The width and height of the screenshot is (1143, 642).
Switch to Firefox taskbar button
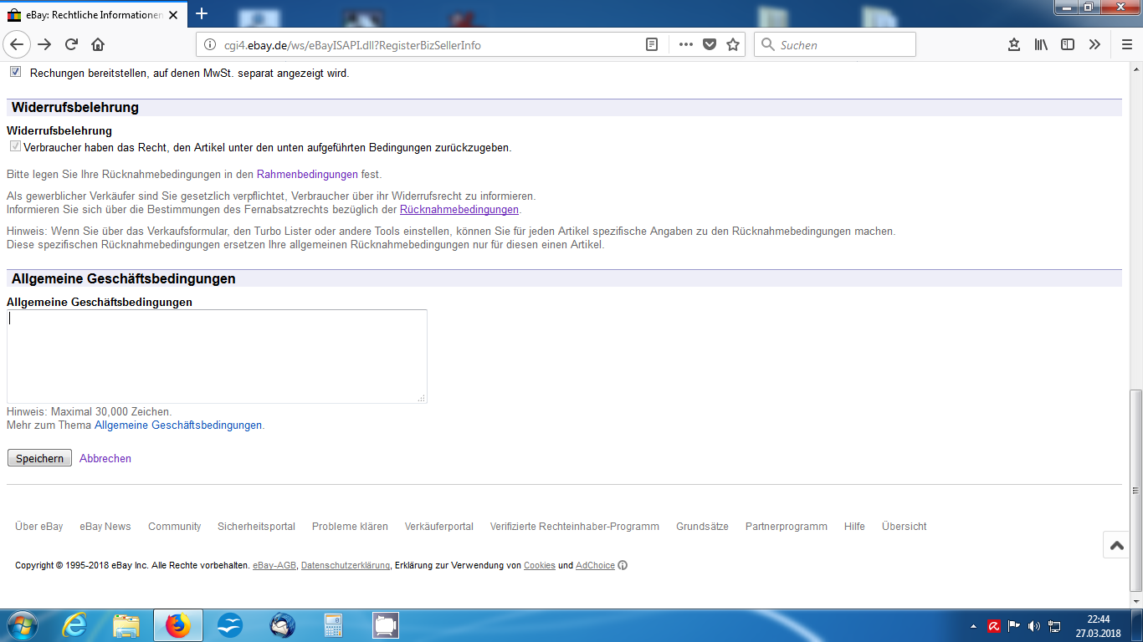178,625
